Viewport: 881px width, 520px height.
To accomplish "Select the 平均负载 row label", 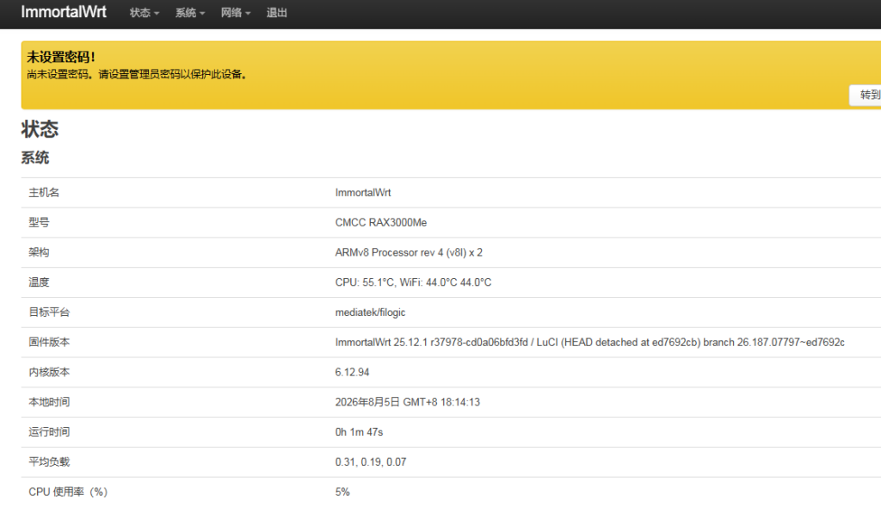I will pyautogui.click(x=49, y=461).
